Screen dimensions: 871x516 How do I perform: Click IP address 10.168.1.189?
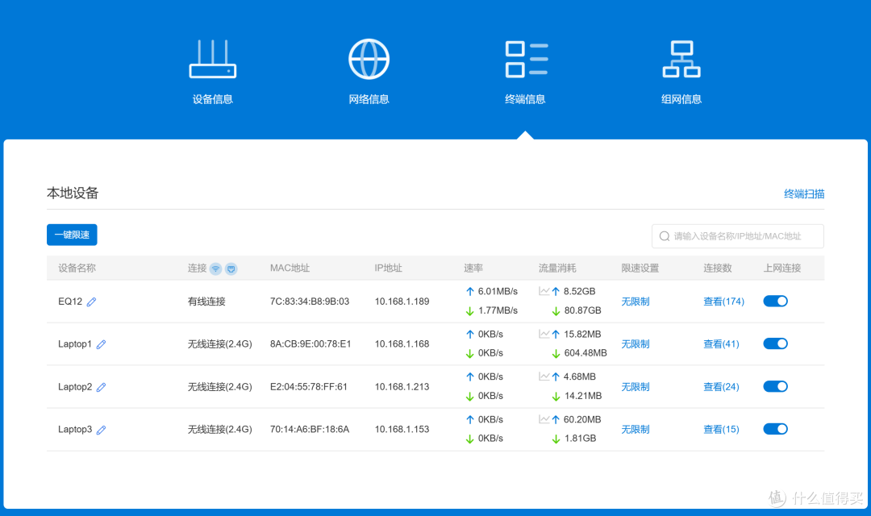[x=402, y=302]
